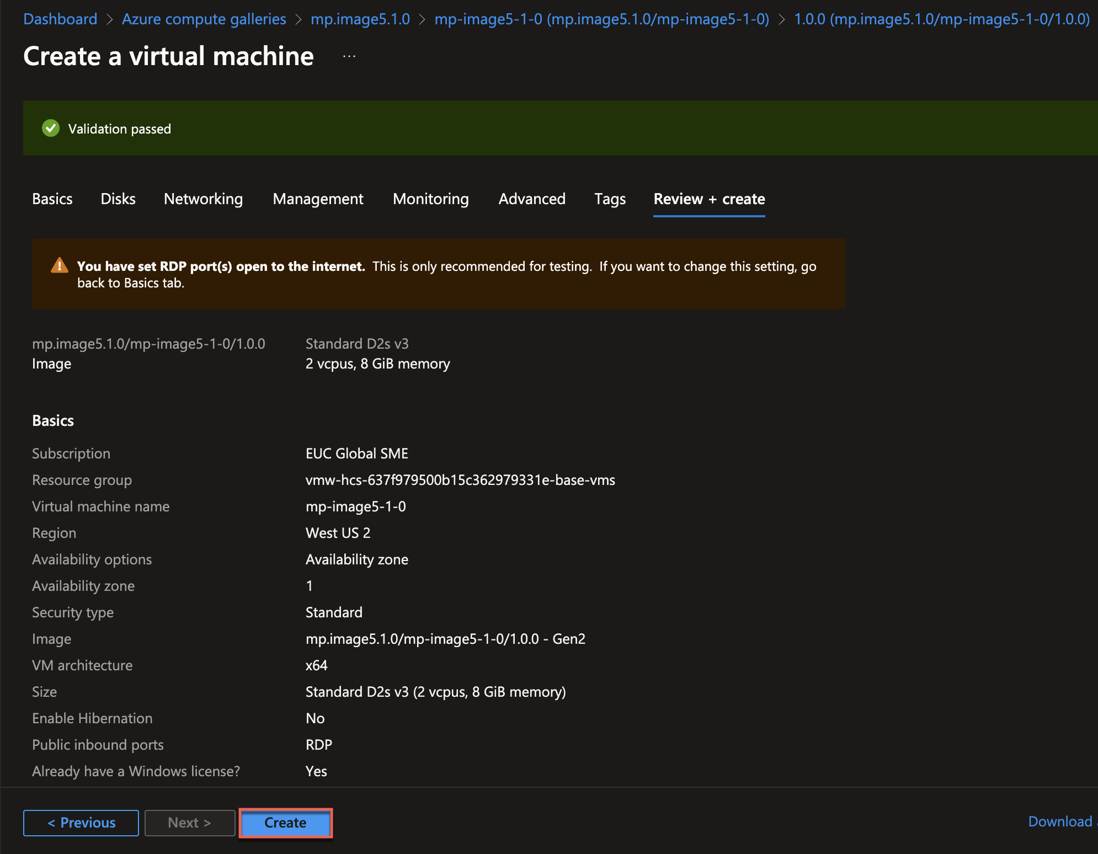1098x854 pixels.
Task: Click the green validation passed checkmark icon
Action: (51, 129)
